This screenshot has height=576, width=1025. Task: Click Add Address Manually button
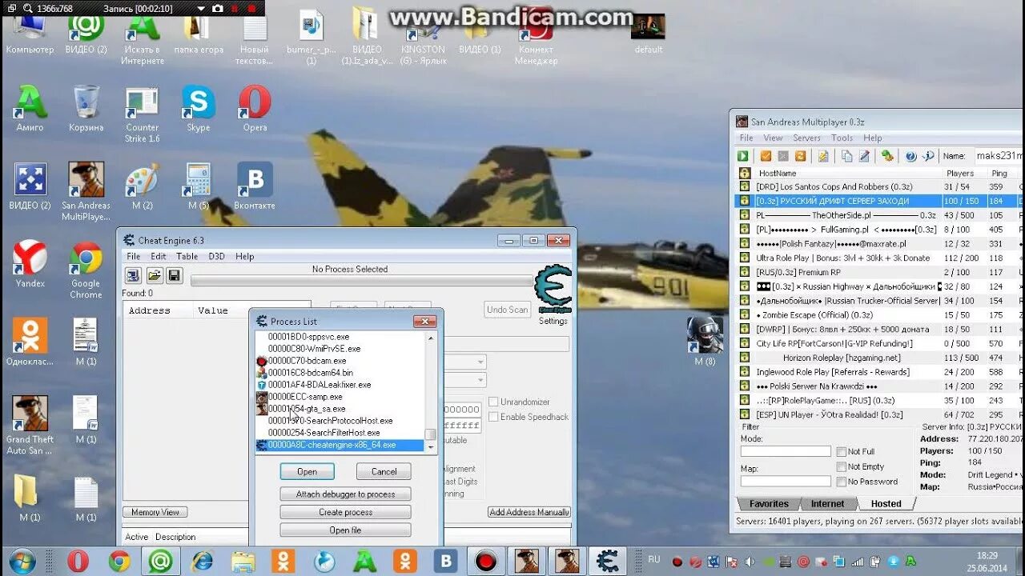pyautogui.click(x=529, y=512)
